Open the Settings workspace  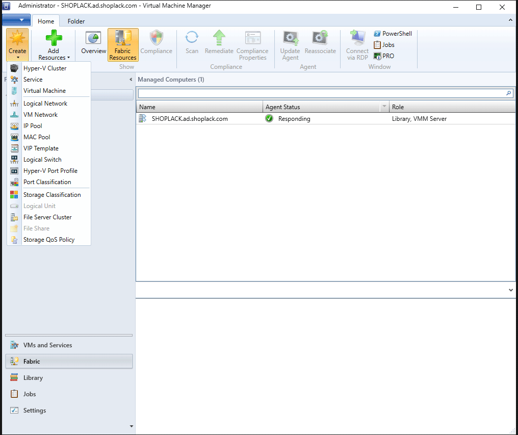(x=69, y=411)
